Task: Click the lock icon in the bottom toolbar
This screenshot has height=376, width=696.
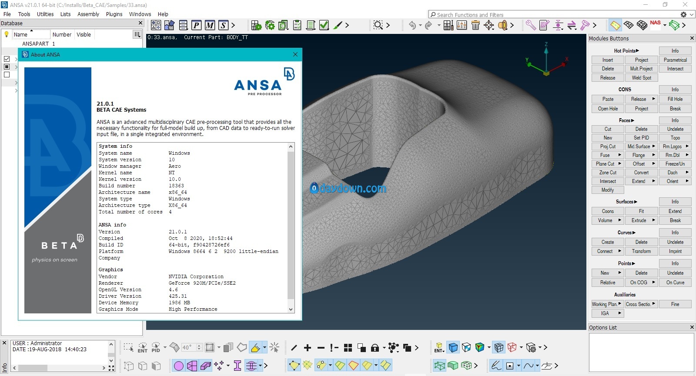Action: [375, 348]
